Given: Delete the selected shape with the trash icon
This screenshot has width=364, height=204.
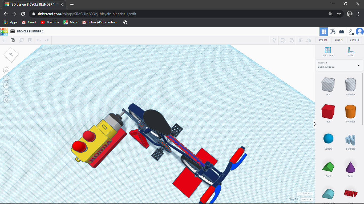Looking at the screenshot, I should click(30, 40).
